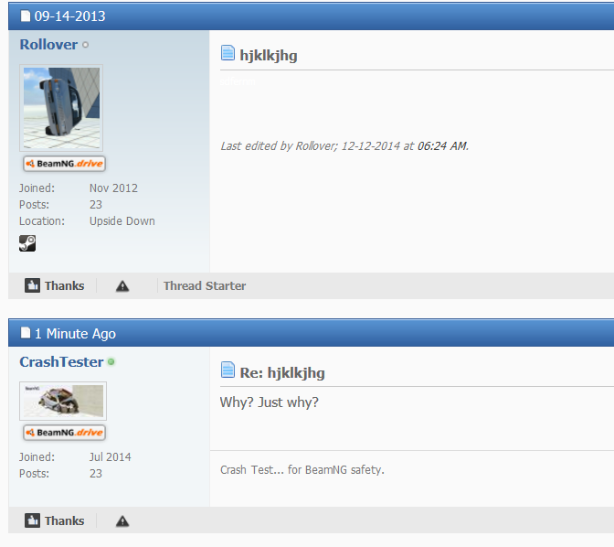The image size is (614, 547).
Task: Open Rollover's Steam profile icon
Action: [27, 243]
